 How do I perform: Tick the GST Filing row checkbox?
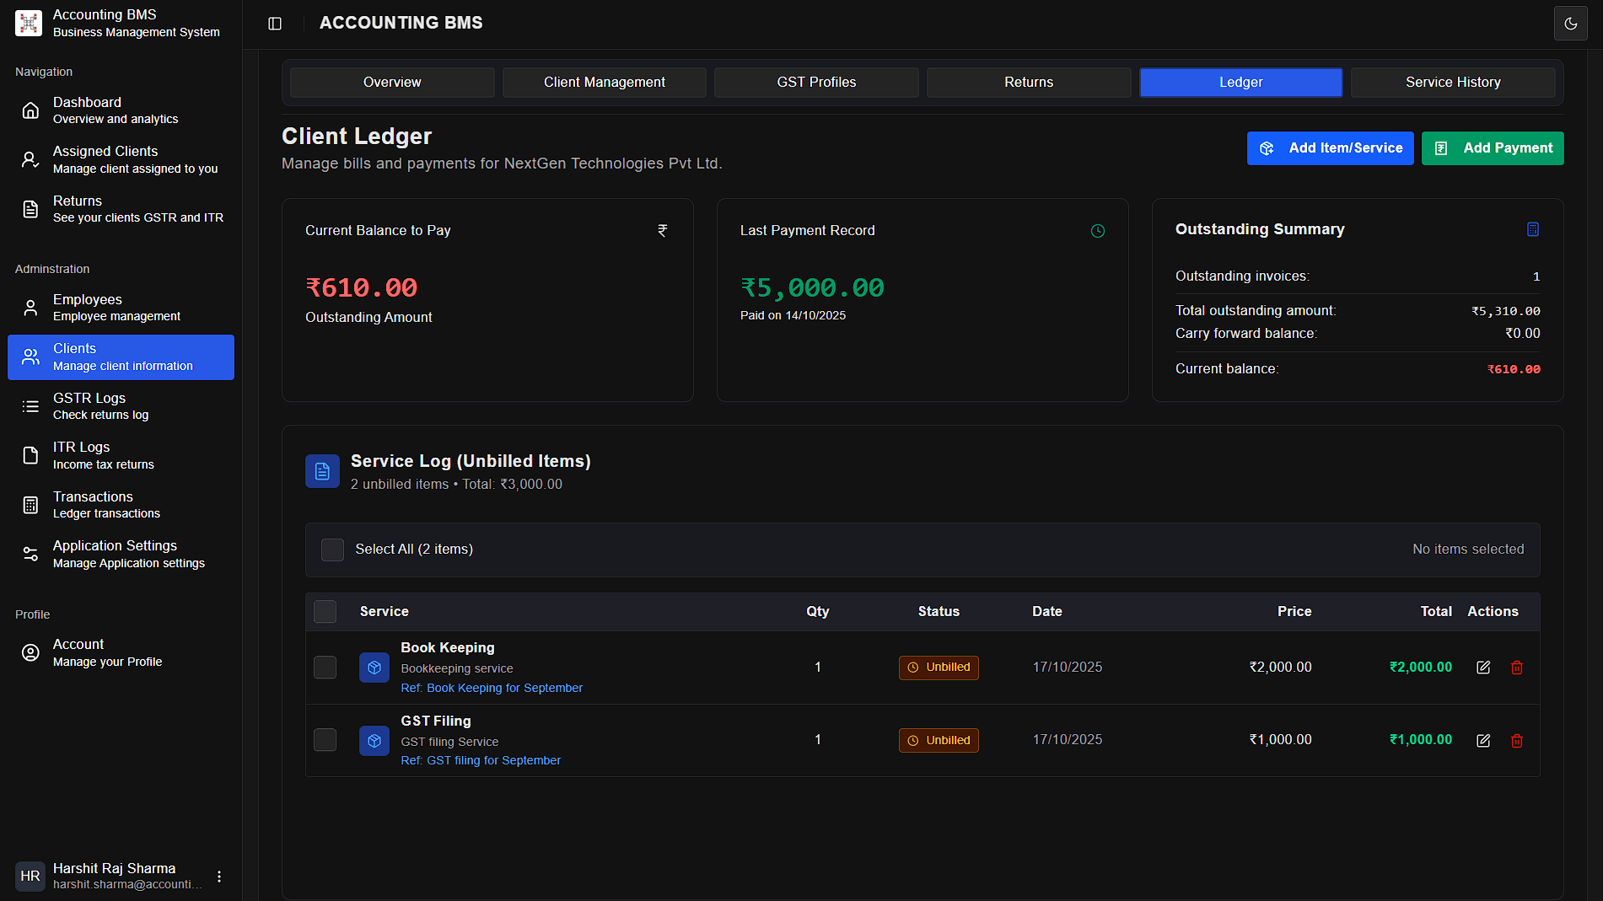(x=325, y=740)
